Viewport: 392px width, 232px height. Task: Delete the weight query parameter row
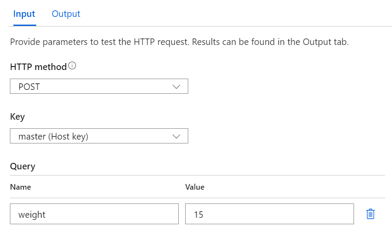[370, 214]
